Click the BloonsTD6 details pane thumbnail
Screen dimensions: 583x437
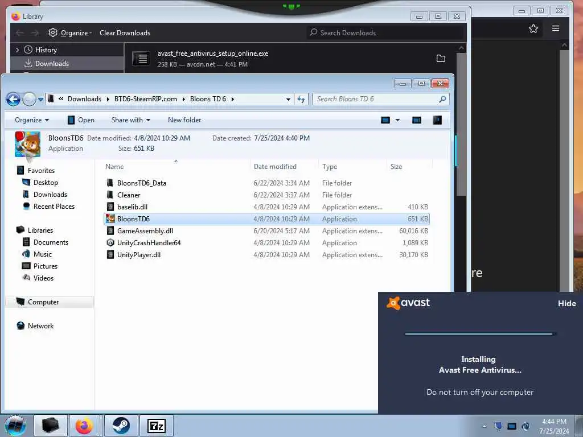[27, 144]
